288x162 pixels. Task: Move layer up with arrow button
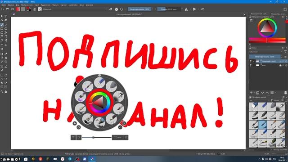[x=267, y=93]
